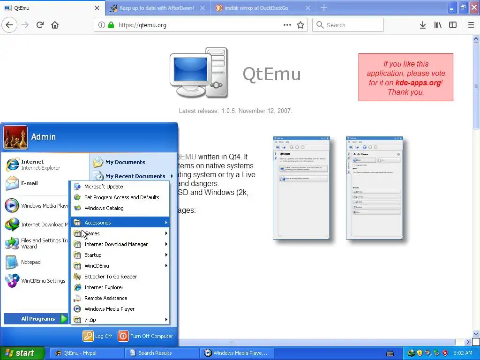
Task: Click the QtEmu computer logo image
Action: point(199,73)
